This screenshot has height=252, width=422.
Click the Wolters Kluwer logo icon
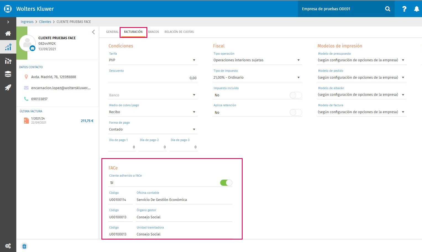[8, 9]
